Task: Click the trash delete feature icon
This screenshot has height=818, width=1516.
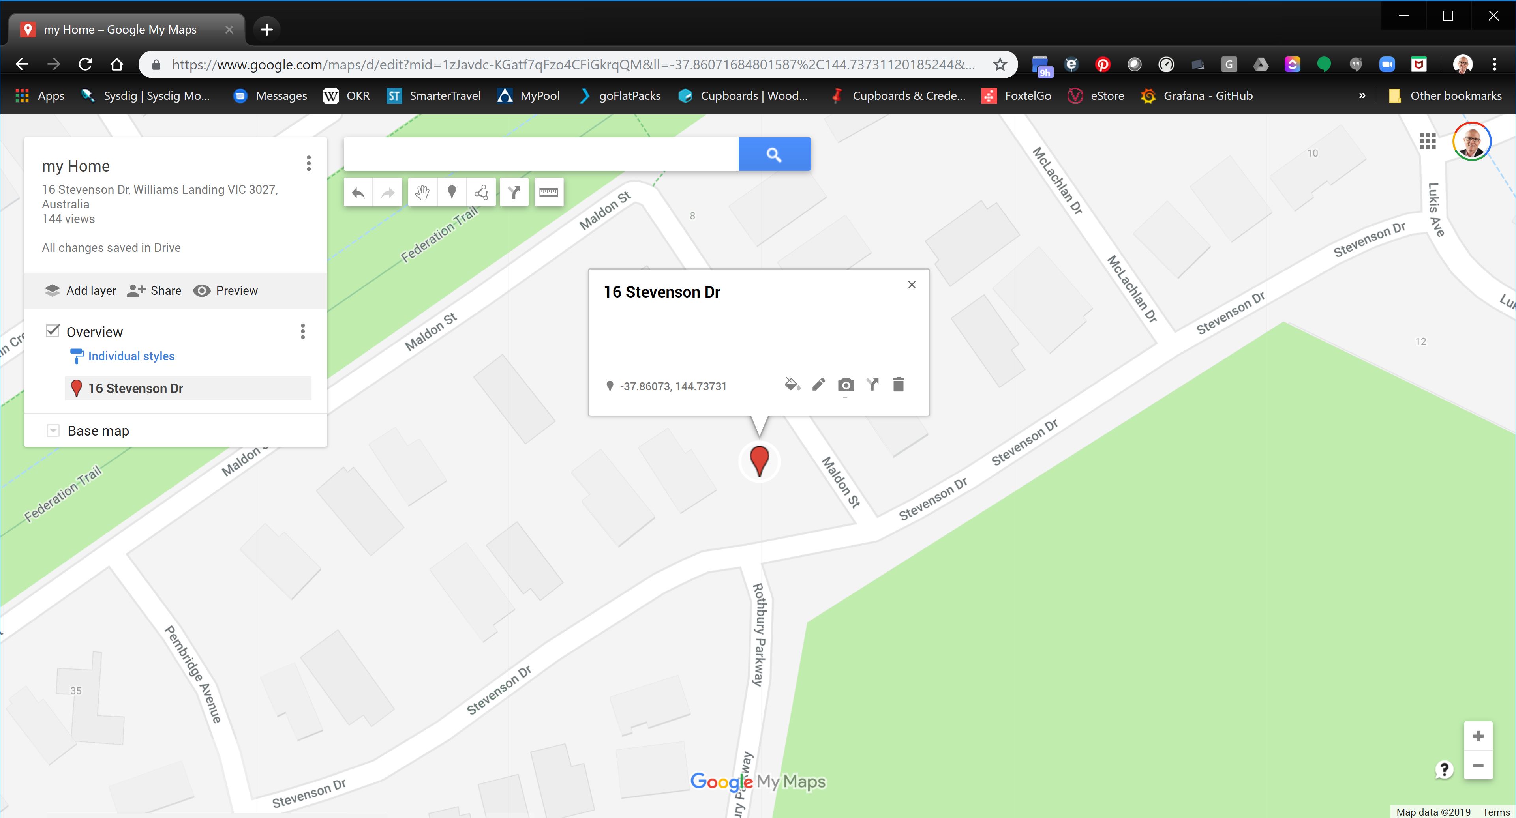Action: [x=898, y=385]
